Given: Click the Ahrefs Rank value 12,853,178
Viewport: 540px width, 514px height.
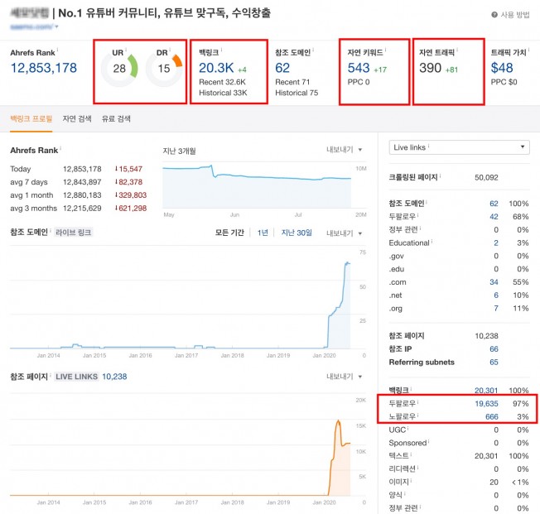Looking at the screenshot, I should coord(44,68).
